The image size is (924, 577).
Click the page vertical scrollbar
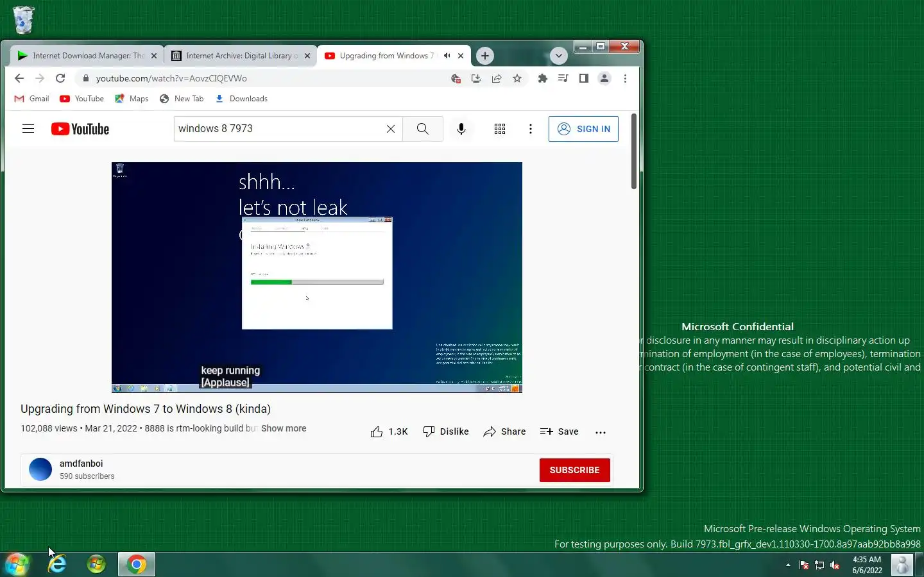634,151
